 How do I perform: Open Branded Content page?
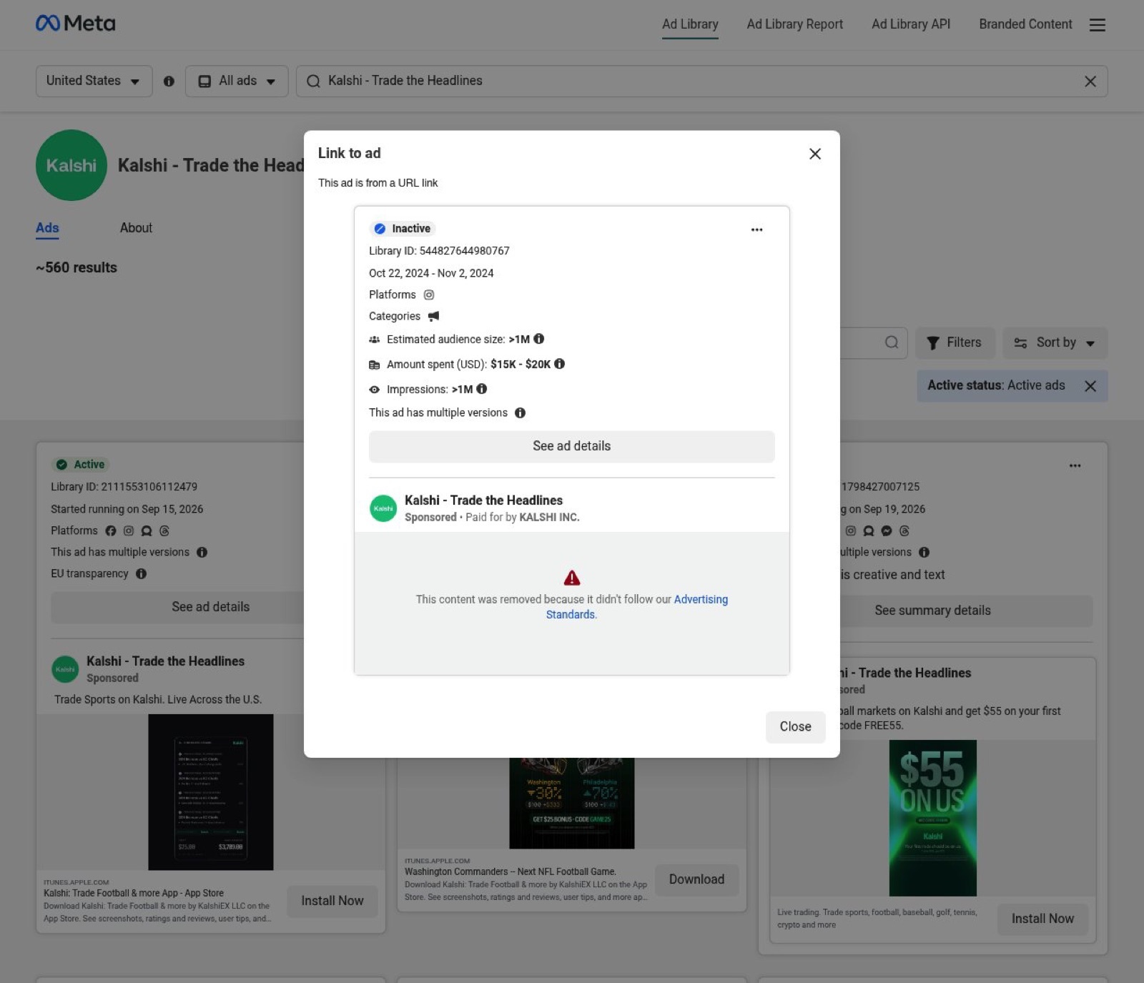(x=1025, y=24)
